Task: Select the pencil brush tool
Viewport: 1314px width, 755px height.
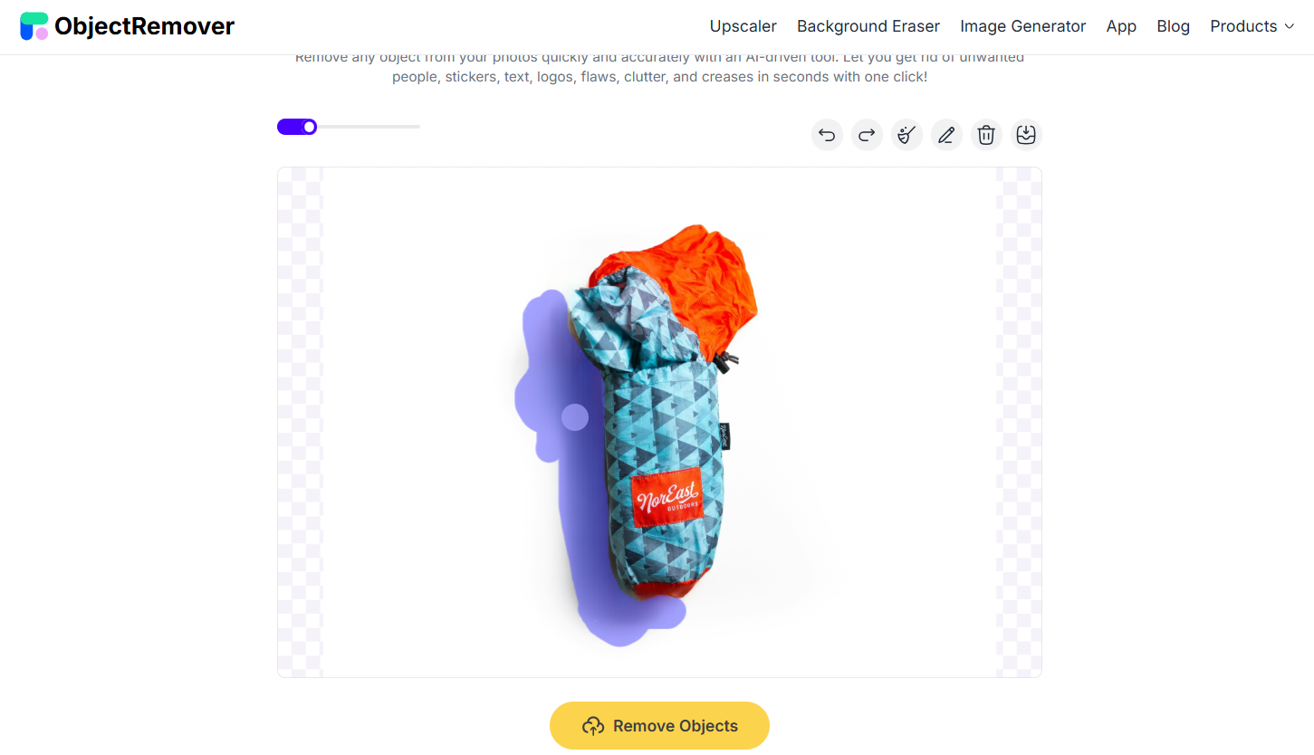Action: click(946, 135)
